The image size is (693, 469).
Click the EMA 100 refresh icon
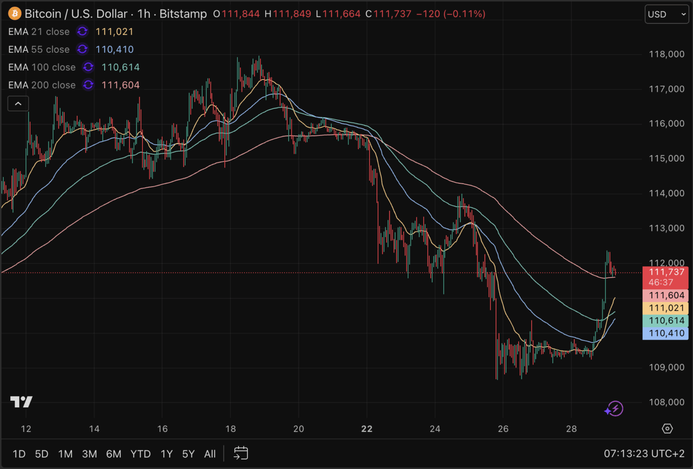point(88,67)
